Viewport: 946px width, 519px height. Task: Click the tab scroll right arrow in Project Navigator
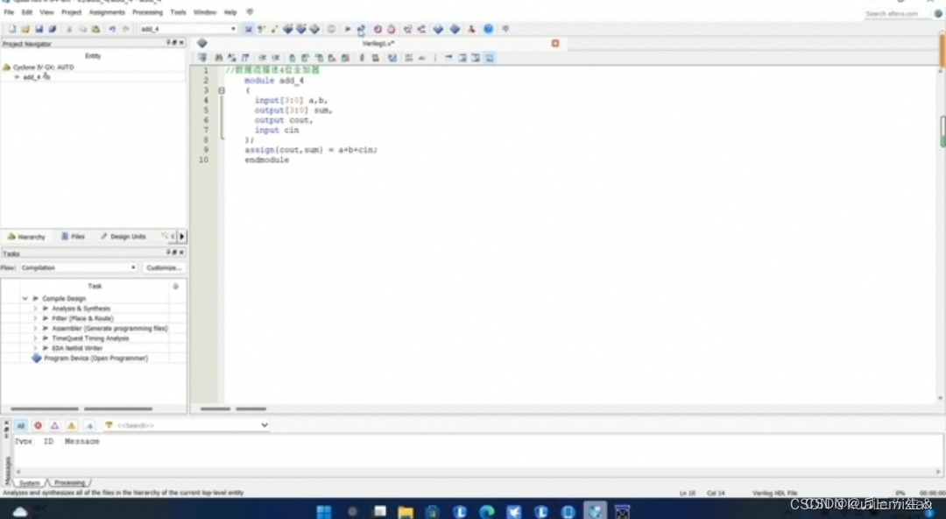[x=181, y=237]
